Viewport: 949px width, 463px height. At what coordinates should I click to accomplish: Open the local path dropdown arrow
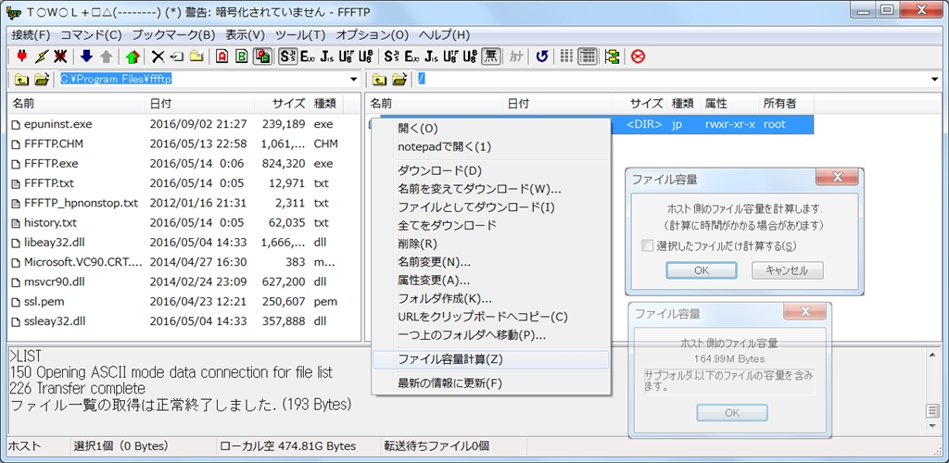(x=354, y=80)
